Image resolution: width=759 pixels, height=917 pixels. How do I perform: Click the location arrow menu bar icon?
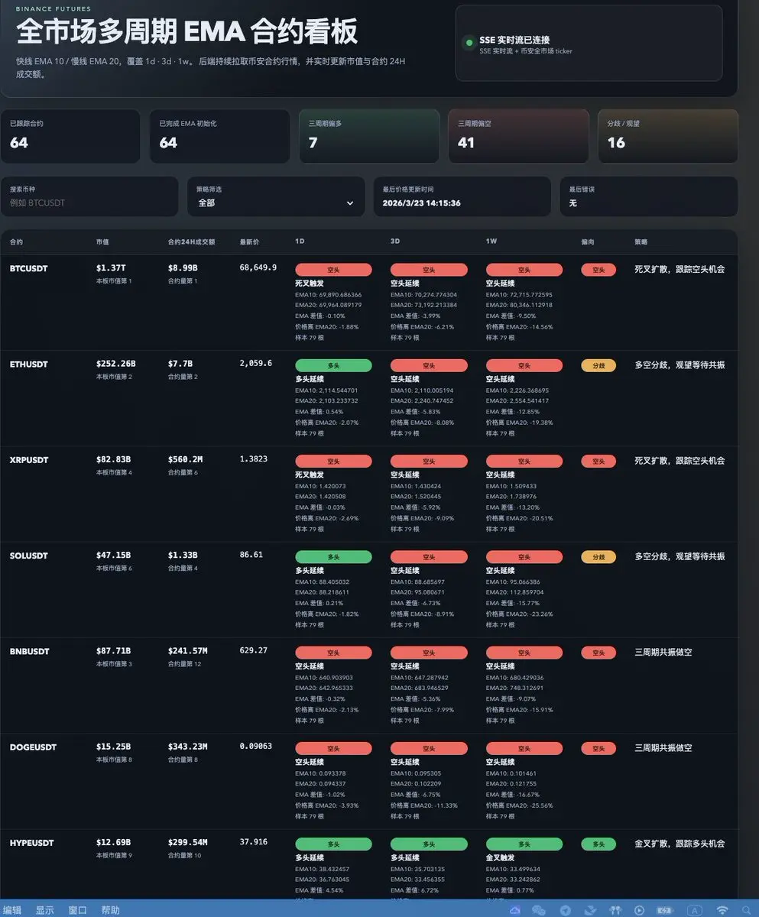coord(566,910)
